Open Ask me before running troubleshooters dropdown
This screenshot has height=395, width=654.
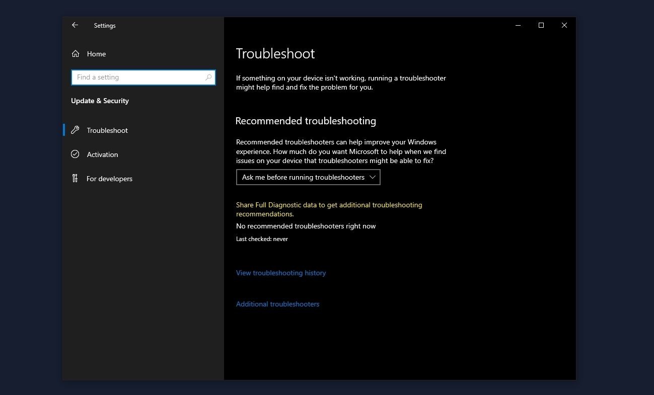point(308,177)
